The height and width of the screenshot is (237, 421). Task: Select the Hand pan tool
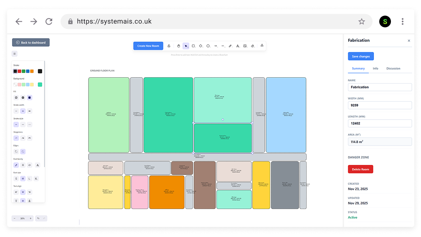click(x=179, y=46)
